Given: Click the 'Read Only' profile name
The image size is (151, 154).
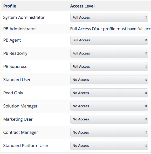Looking at the screenshot, I should (x=13, y=93).
